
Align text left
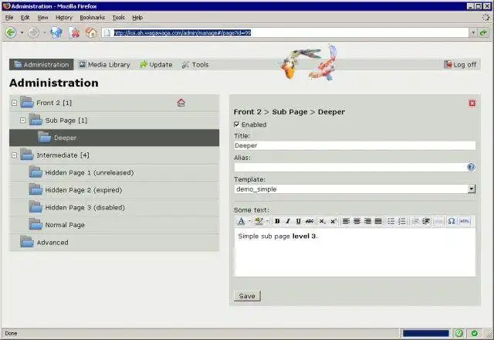tap(346, 221)
